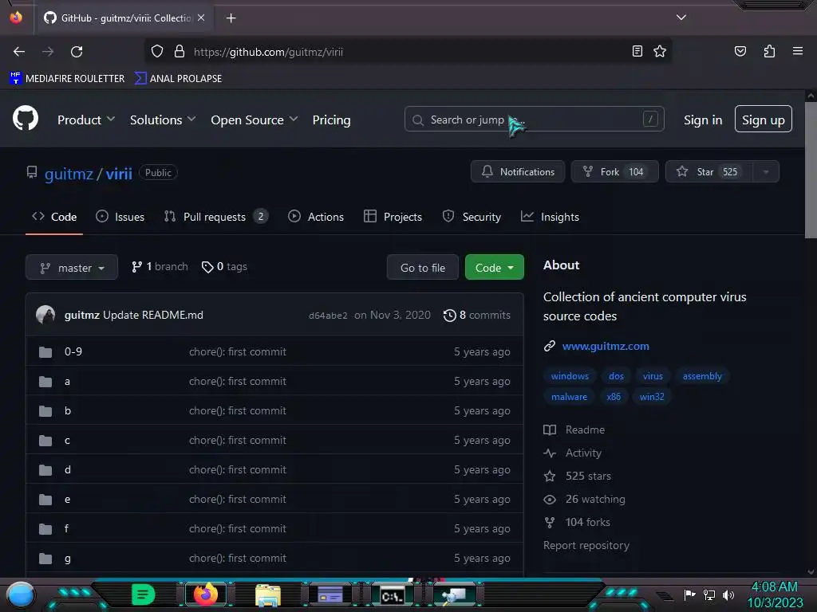Viewport: 817px width, 612px height.
Task: Open the command prompt taskbar icon
Action: (392, 594)
